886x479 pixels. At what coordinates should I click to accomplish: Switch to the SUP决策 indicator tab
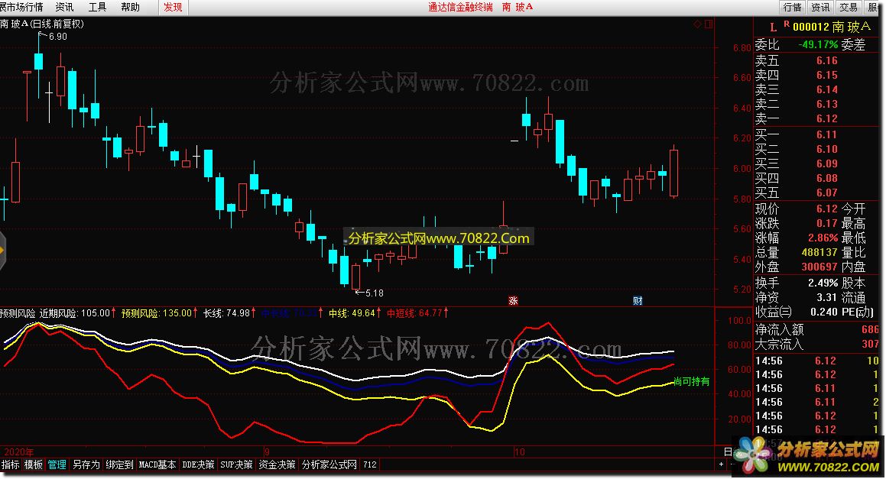(236, 465)
